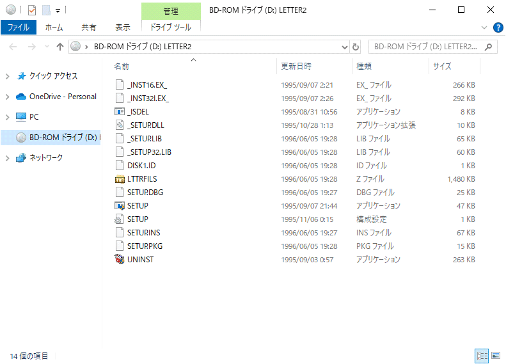Click the _SETUP.DLL gear file icon

(x=120, y=125)
